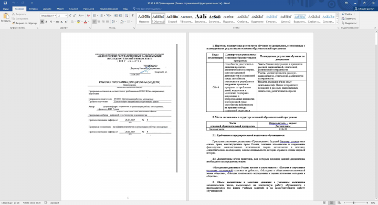The height and width of the screenshot is (205, 378).
Task: Open the Customize Quick Access Toolbar dropdown
Action: point(32,3)
